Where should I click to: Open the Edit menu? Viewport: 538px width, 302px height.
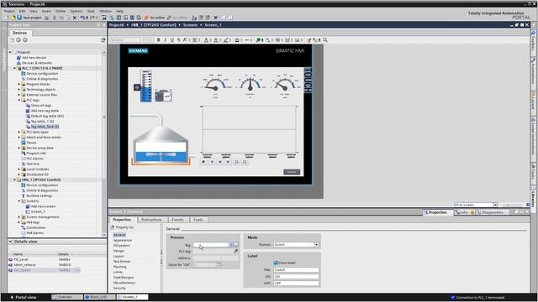(x=22, y=11)
